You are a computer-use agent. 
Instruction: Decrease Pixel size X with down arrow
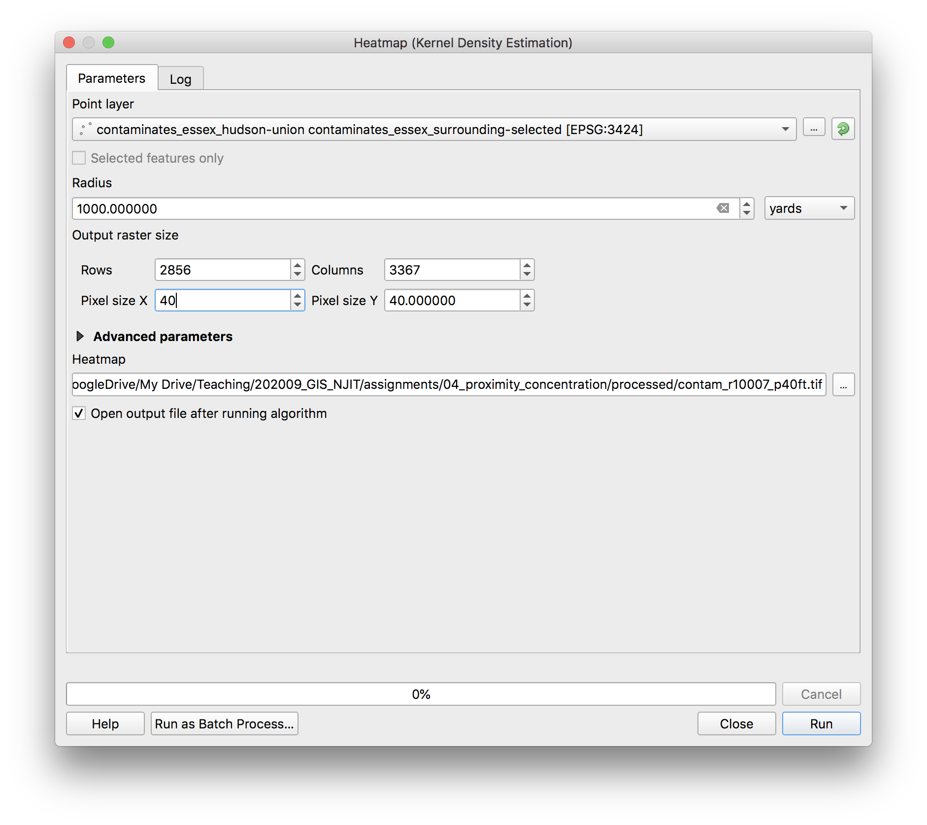point(297,305)
